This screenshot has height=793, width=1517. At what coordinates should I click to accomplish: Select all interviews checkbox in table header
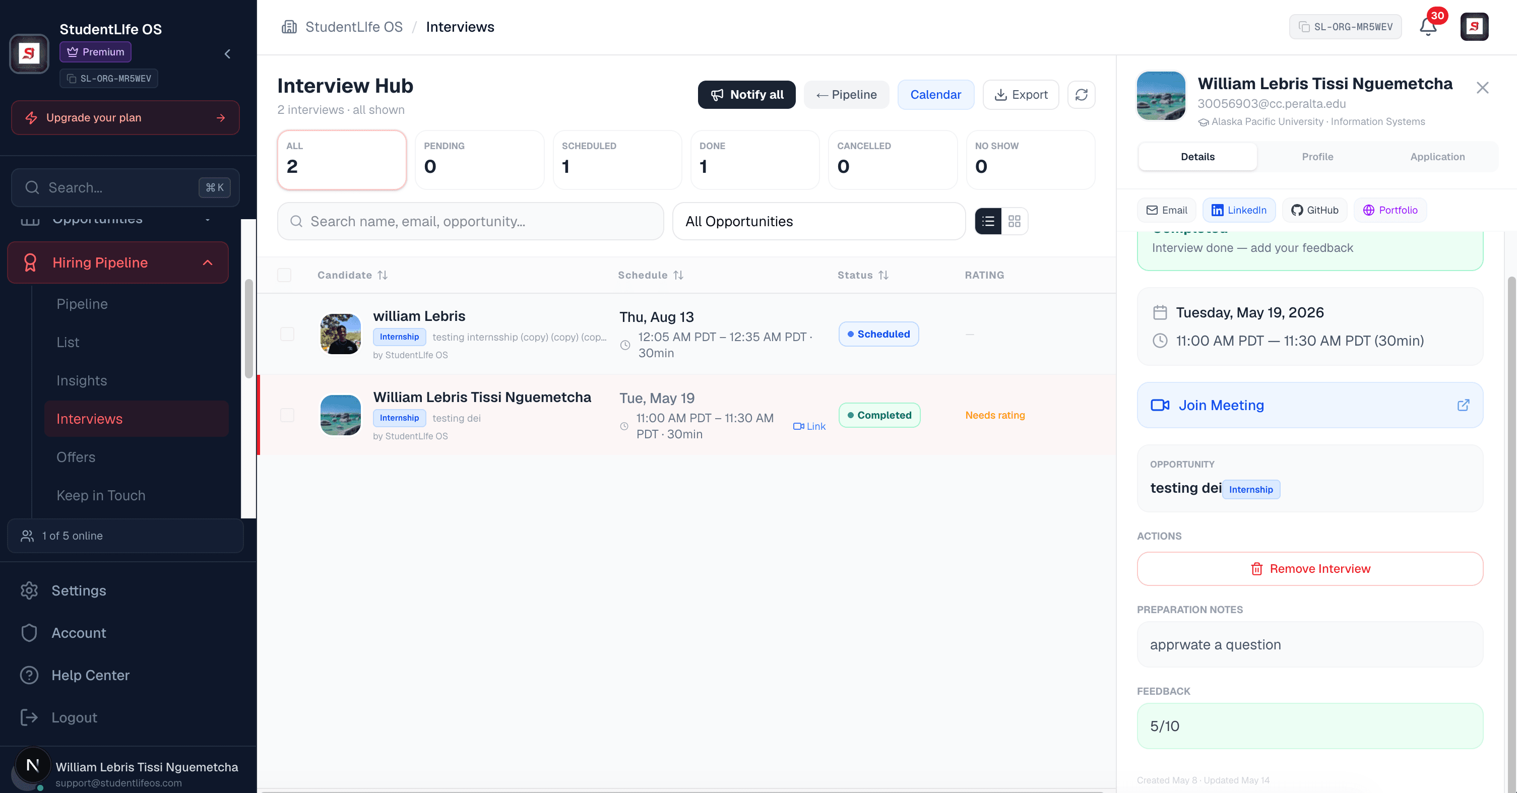click(x=284, y=275)
